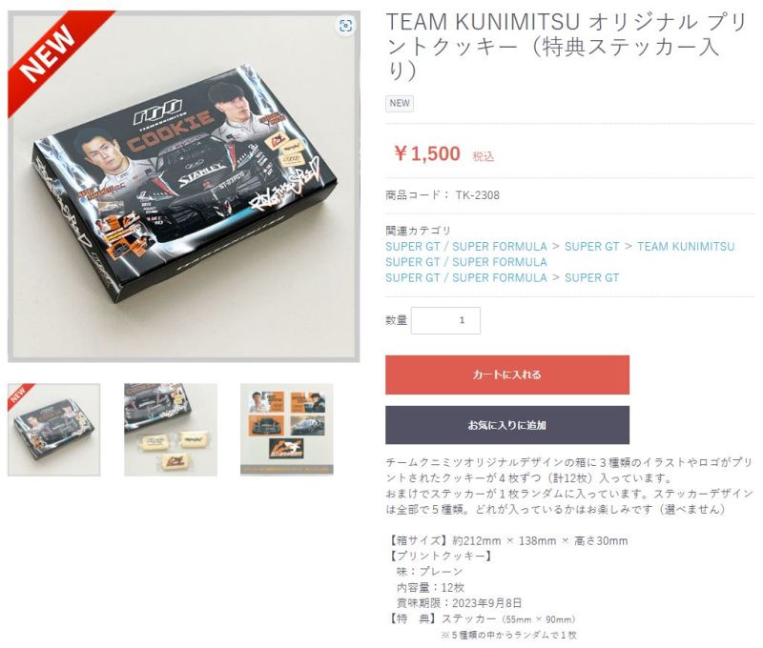Select the first cookie box thumbnail
The width and height of the screenshot is (763, 648).
pyautogui.click(x=54, y=430)
